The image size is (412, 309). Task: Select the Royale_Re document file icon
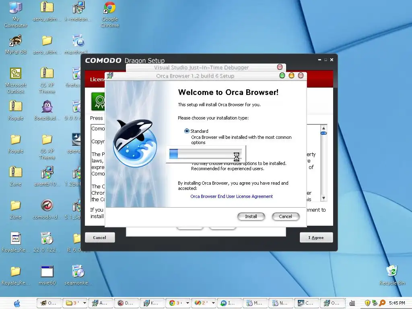pyautogui.click(x=16, y=242)
